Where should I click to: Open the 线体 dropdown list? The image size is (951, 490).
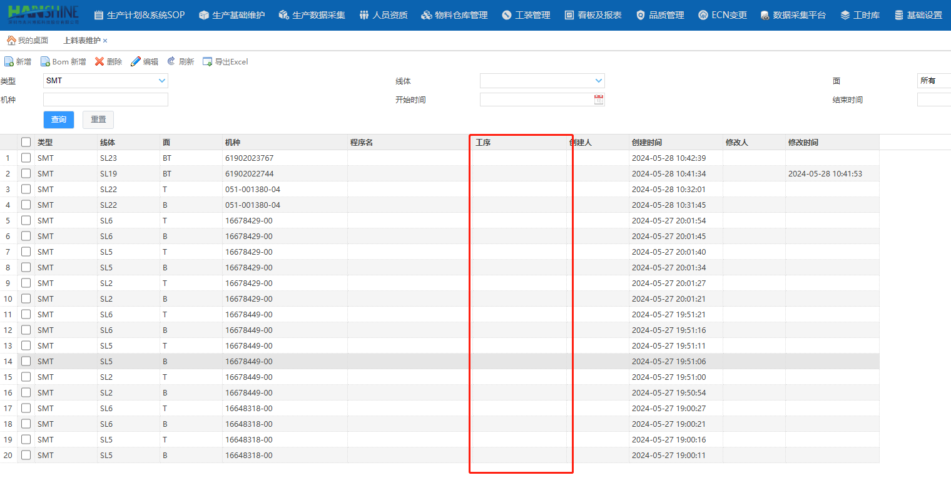(x=599, y=81)
